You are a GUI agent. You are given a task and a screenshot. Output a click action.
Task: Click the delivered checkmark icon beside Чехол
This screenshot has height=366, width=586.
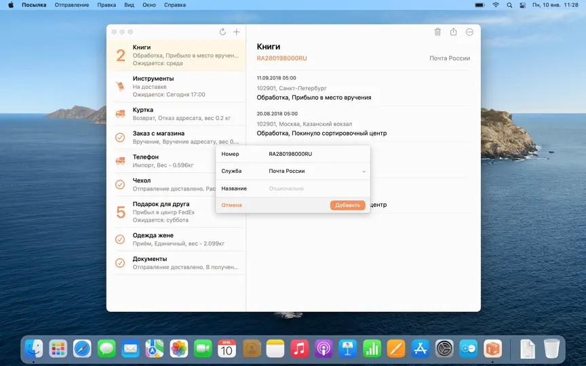coord(120,184)
